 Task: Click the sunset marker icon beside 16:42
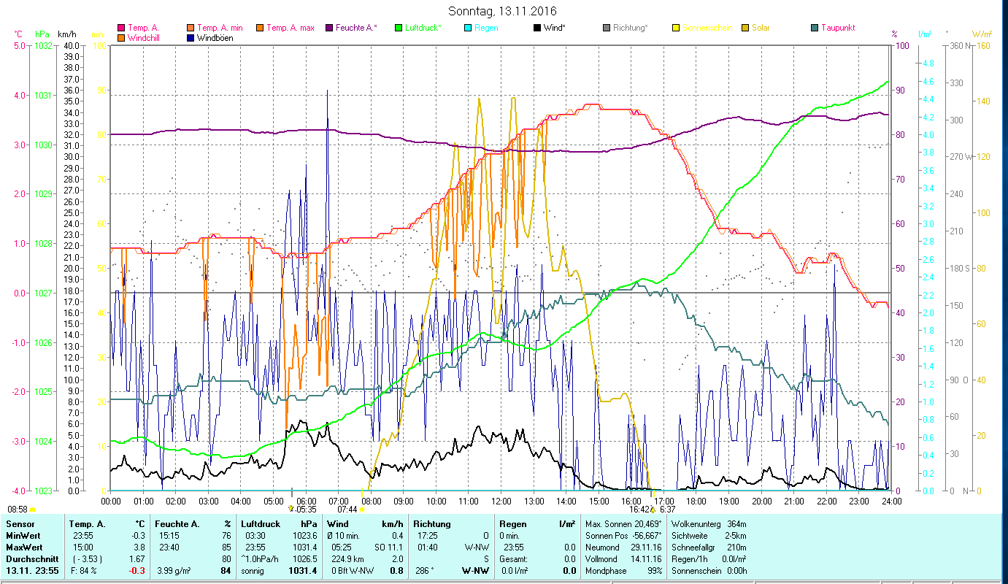(653, 509)
